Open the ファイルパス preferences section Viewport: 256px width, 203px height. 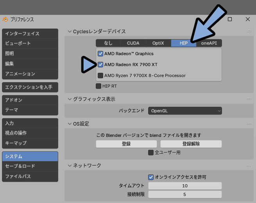click(30, 176)
